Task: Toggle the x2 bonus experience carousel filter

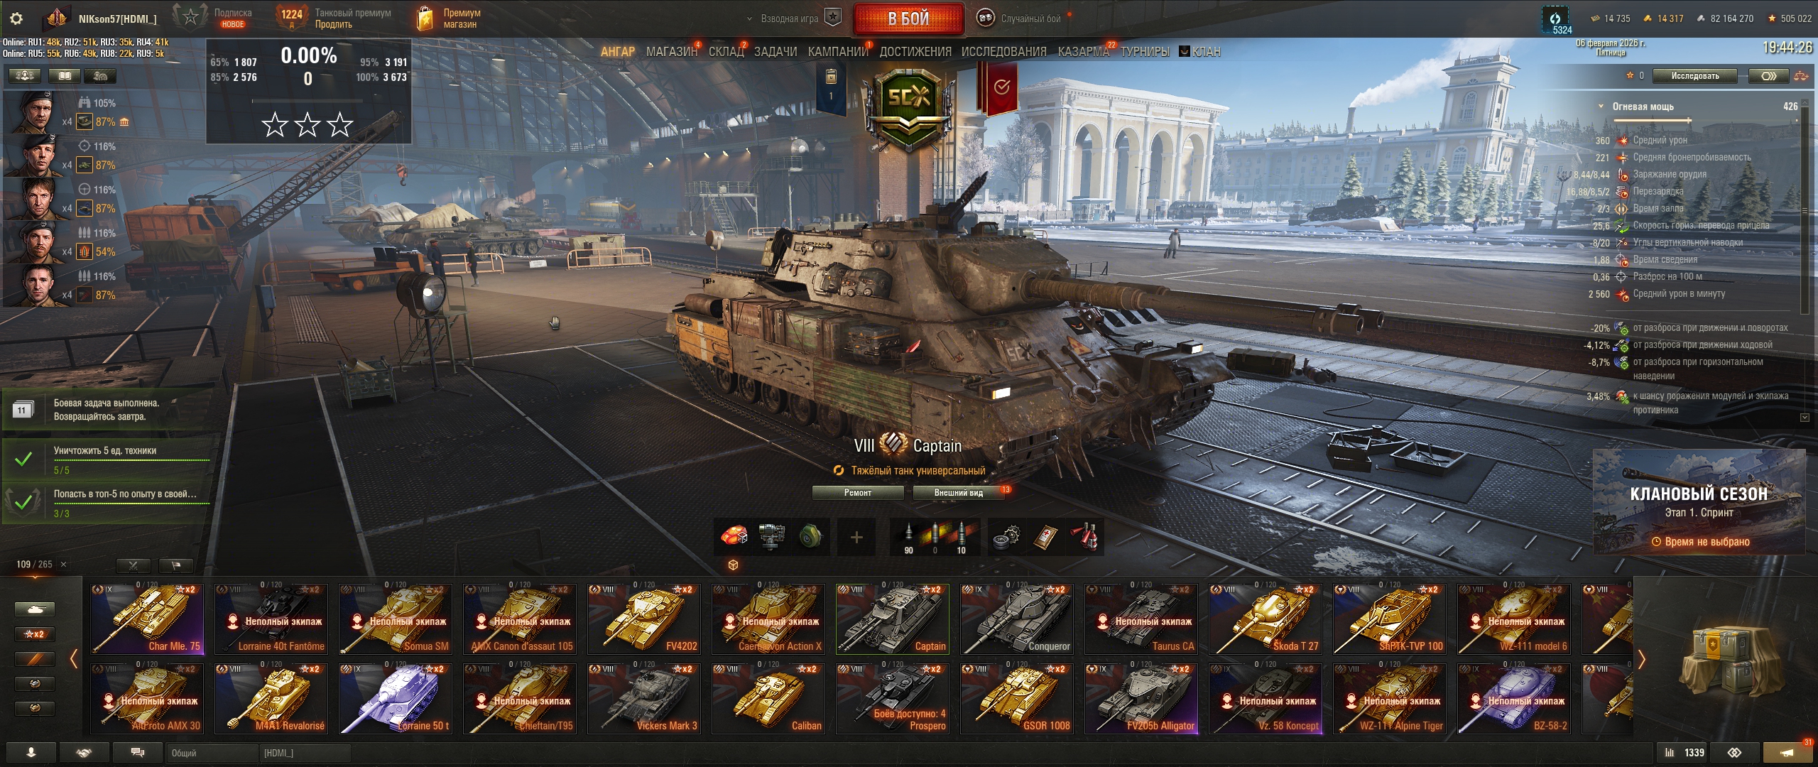Action: (34, 634)
